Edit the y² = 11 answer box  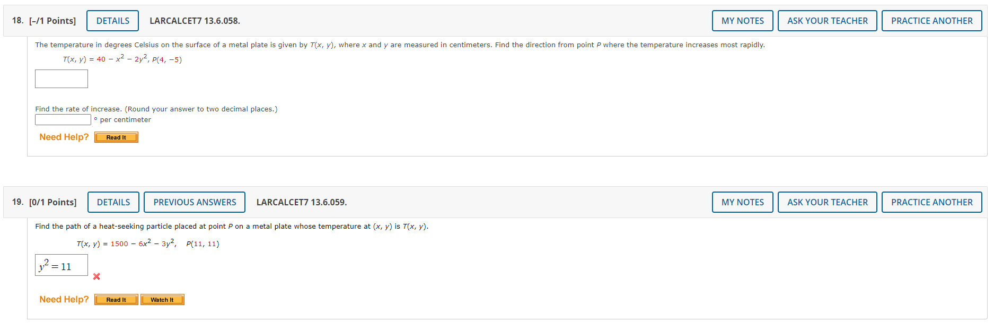(x=61, y=265)
